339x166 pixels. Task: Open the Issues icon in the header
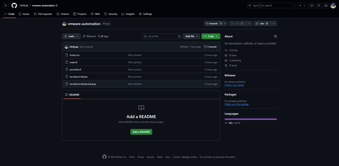[312, 5]
